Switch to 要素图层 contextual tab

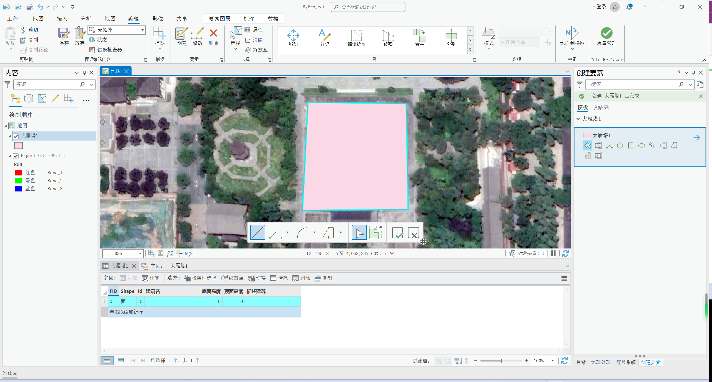pyautogui.click(x=220, y=19)
